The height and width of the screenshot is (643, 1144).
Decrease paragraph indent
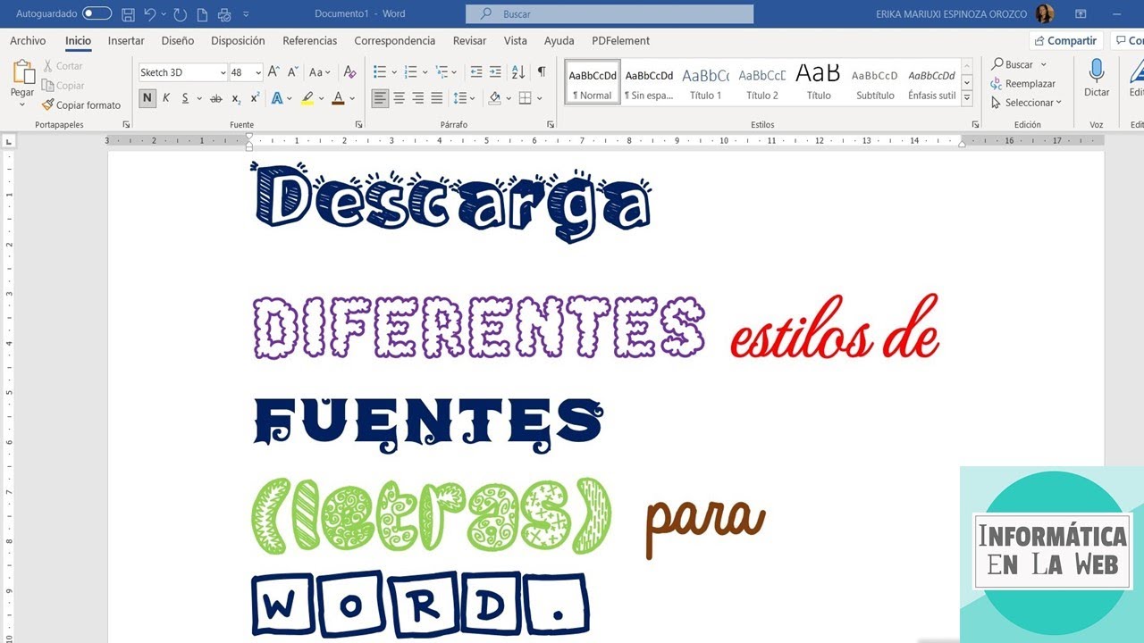tap(475, 72)
